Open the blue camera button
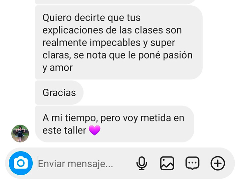Image resolution: width=240 pixels, height=184 pixels. coord(21,163)
